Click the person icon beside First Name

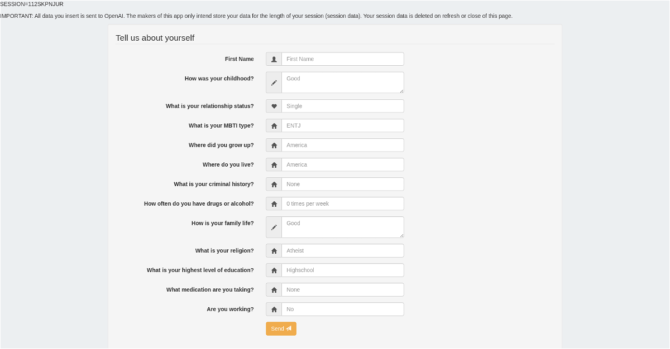pyautogui.click(x=274, y=59)
